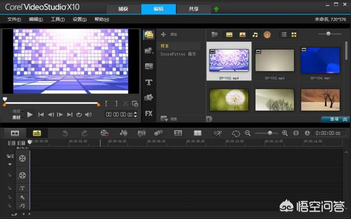Switch library to list view

coord(284,35)
